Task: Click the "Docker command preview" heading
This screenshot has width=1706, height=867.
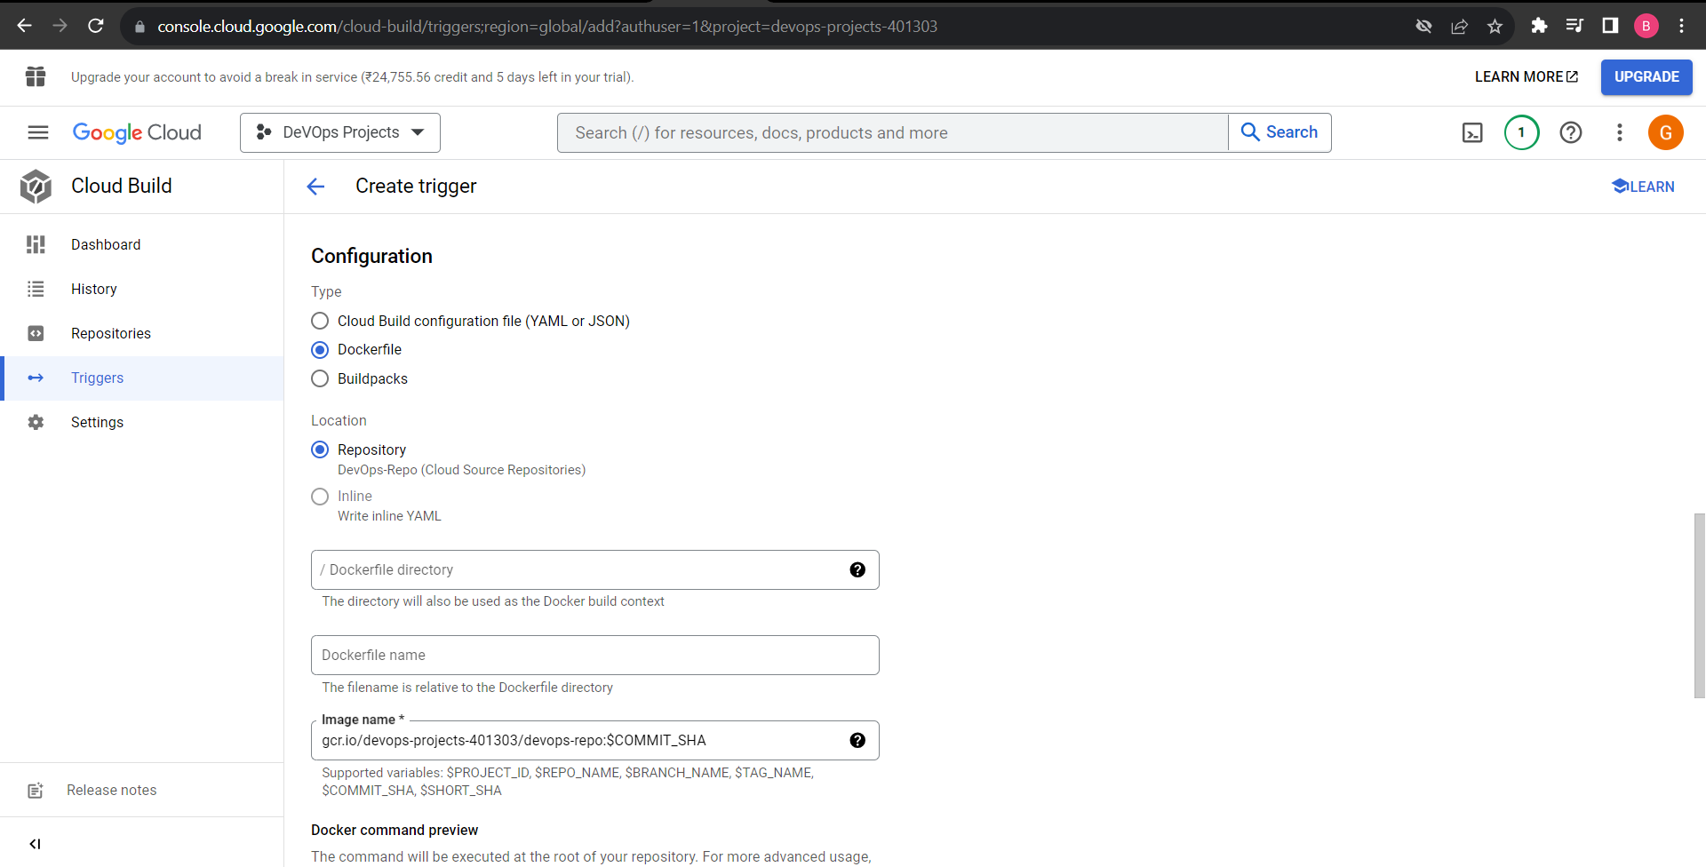Action: point(395,831)
